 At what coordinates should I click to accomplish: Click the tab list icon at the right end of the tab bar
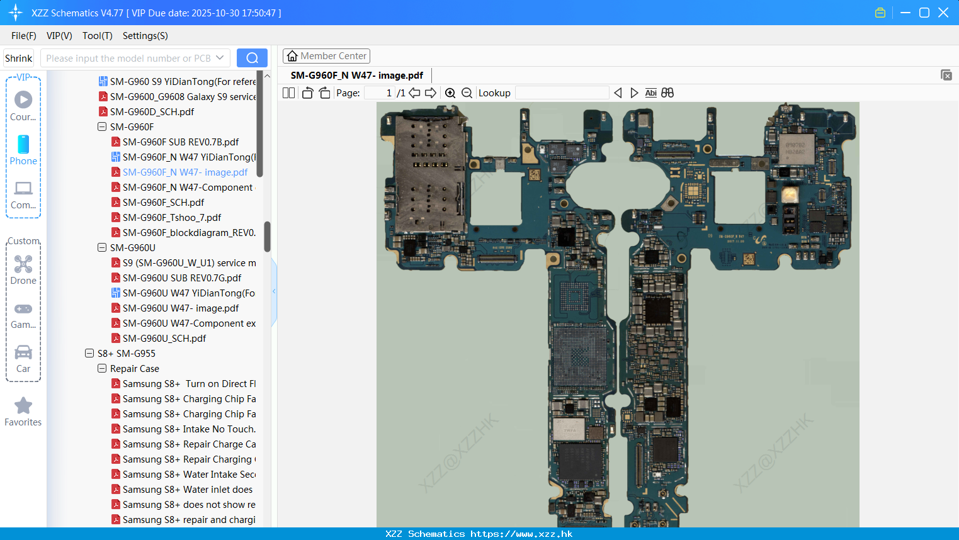946,75
